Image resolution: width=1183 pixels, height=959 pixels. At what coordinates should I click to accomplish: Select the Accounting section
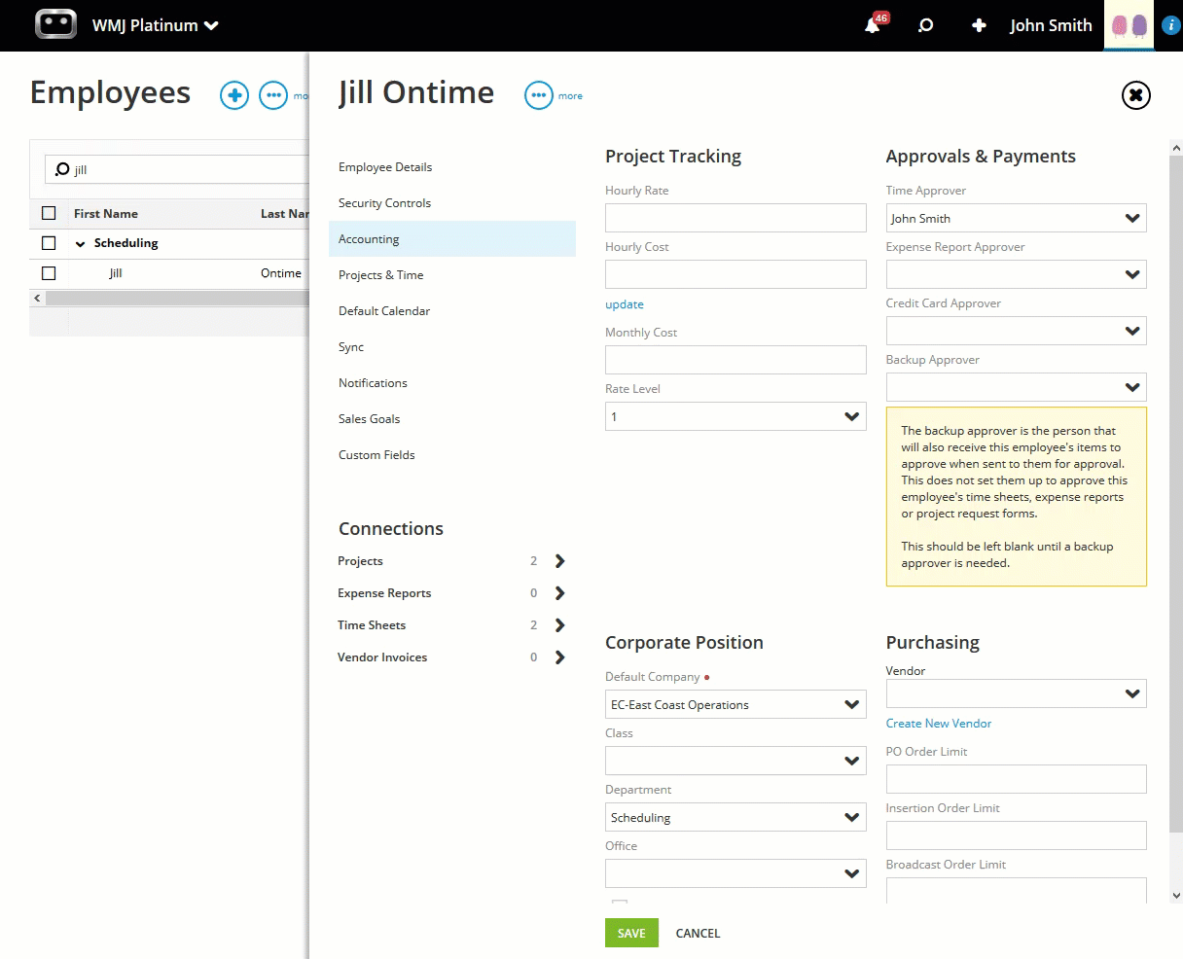(452, 239)
